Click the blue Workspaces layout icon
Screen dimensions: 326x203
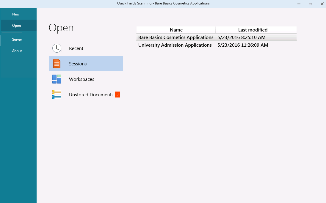(57, 79)
